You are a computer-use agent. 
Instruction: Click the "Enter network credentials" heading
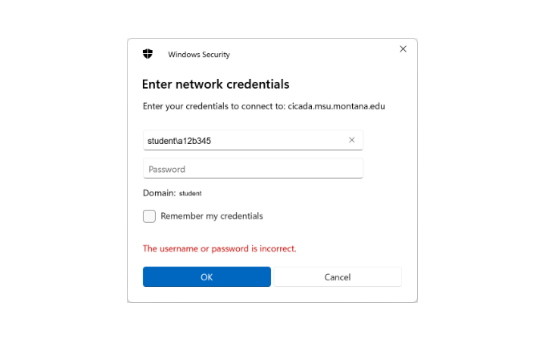coord(216,84)
